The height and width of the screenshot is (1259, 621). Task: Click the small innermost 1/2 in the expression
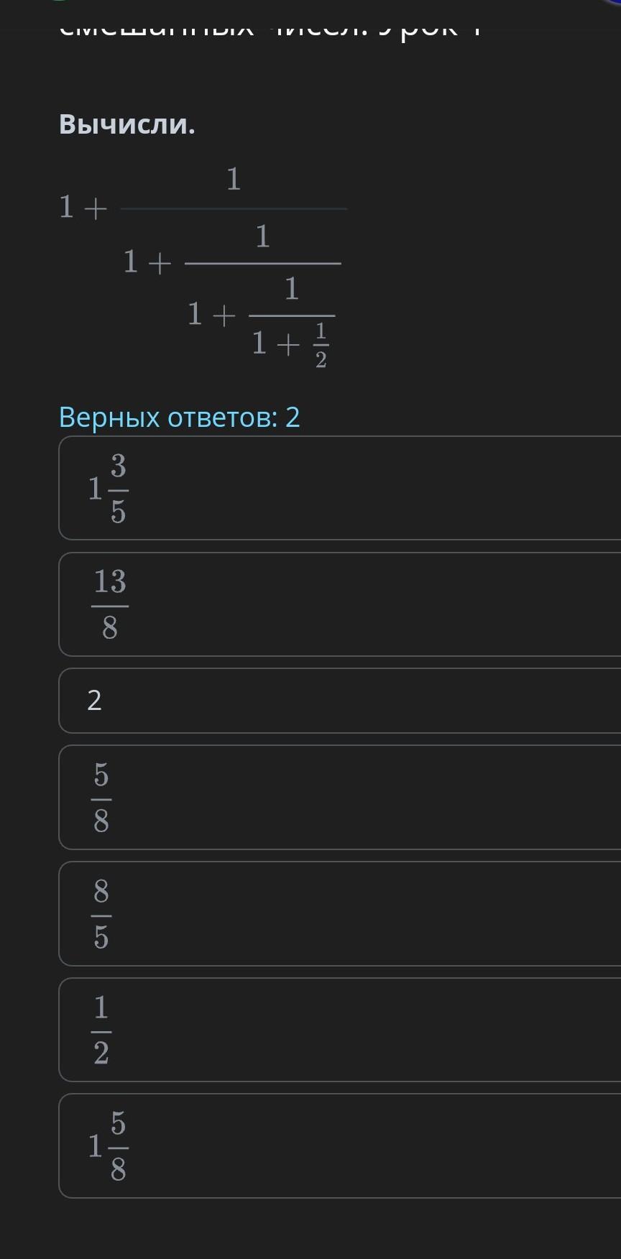point(321,346)
